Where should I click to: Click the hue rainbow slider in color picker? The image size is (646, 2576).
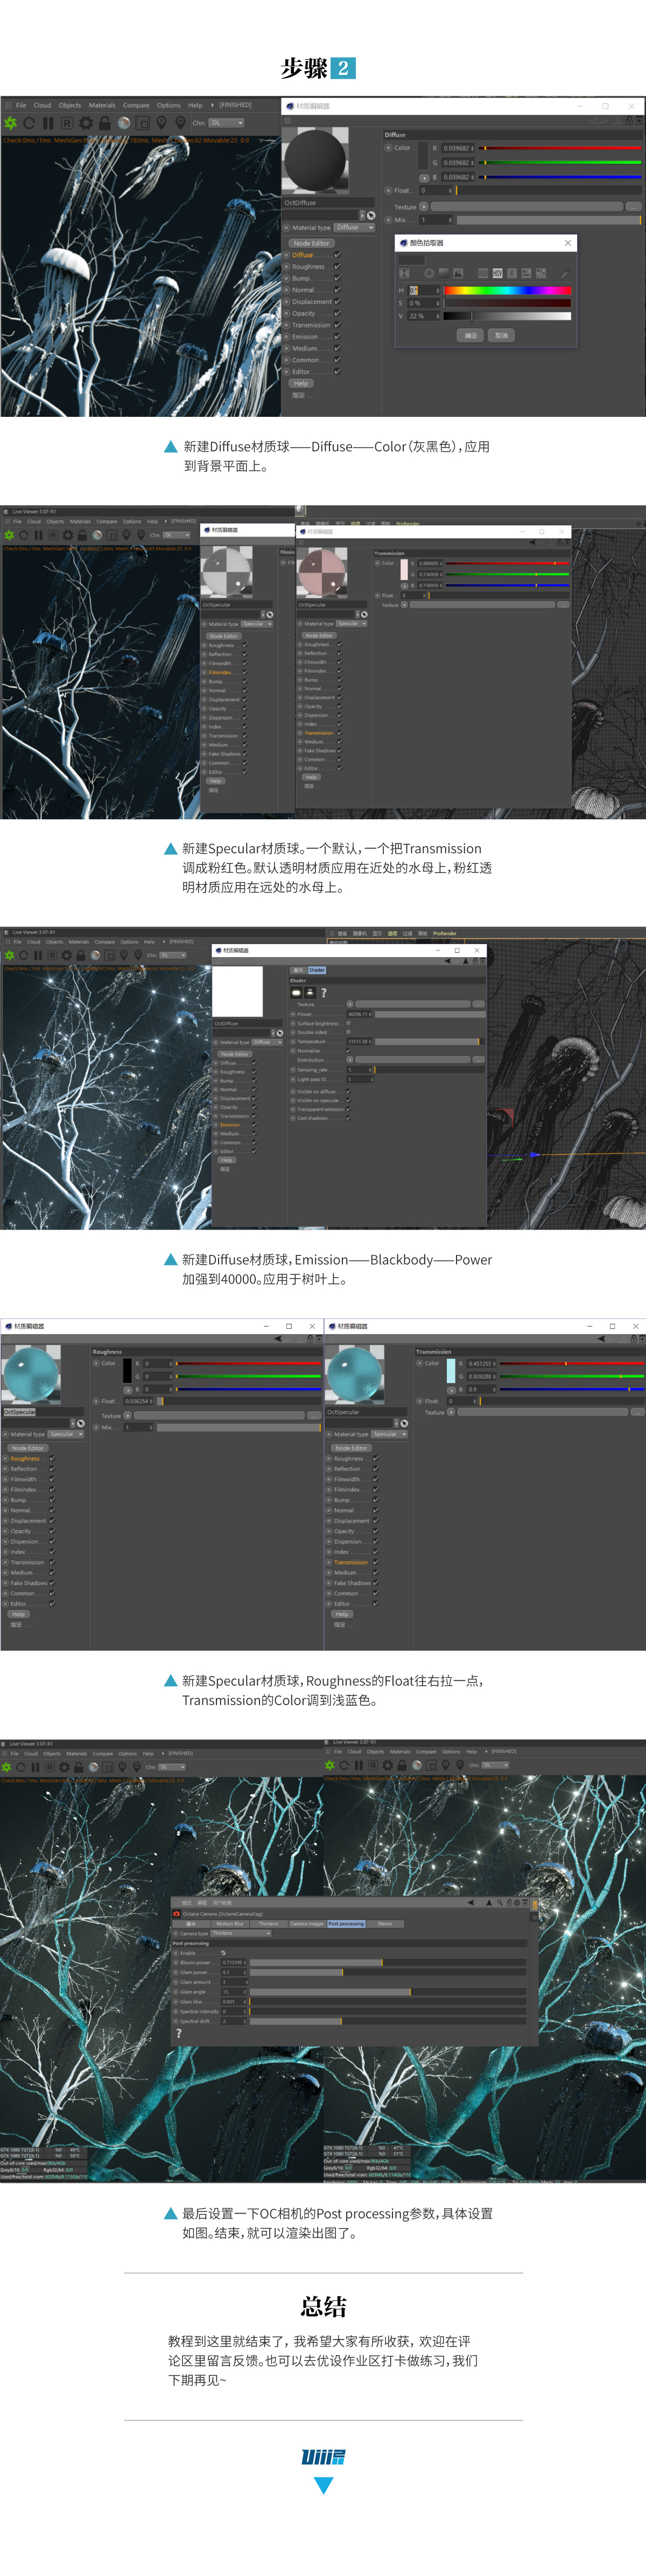[x=507, y=290]
